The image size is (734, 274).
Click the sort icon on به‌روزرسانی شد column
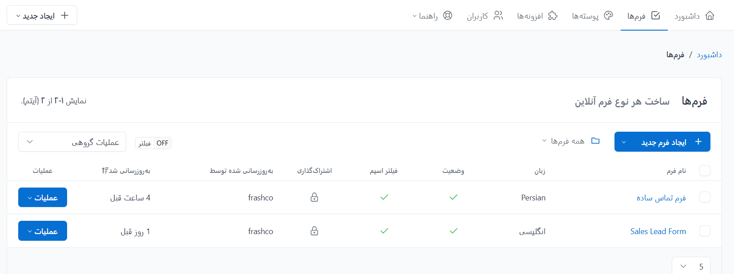click(105, 171)
